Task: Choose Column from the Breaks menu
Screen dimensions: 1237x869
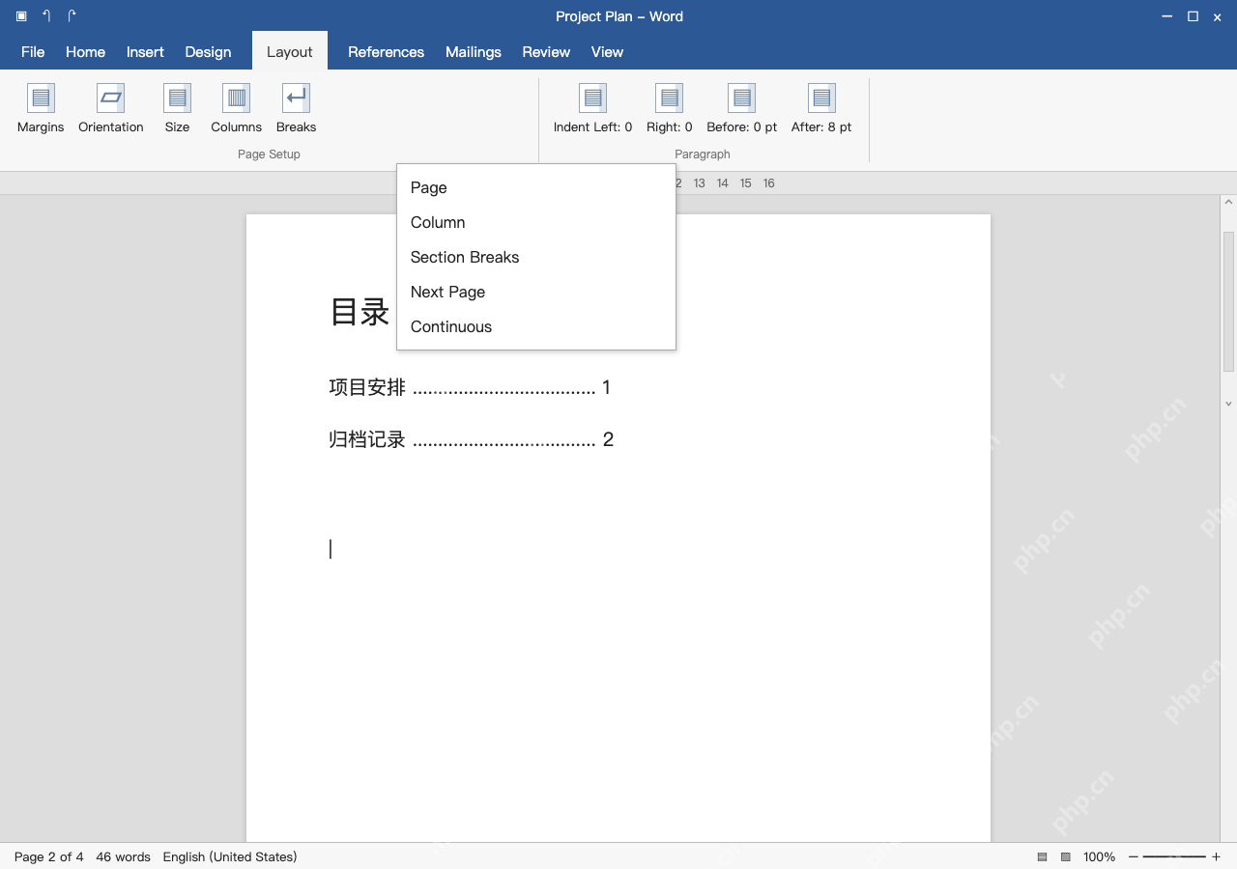Action: pyautogui.click(x=536, y=222)
